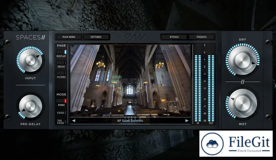Click the dry/wet link icon

243,82
